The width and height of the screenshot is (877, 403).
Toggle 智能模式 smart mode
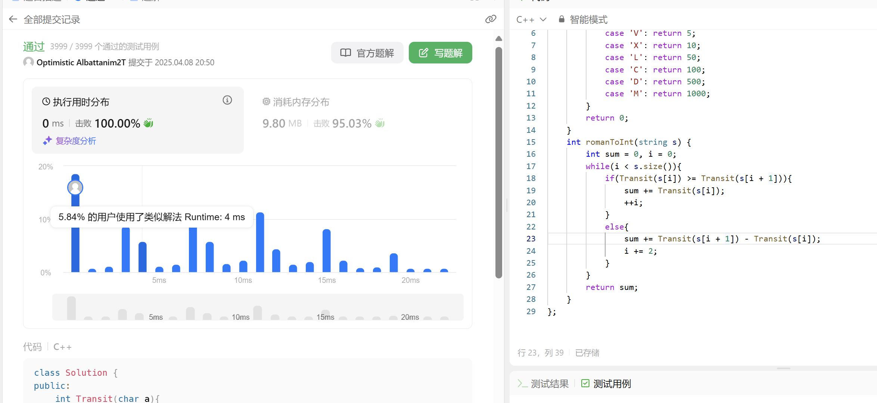pyautogui.click(x=588, y=19)
